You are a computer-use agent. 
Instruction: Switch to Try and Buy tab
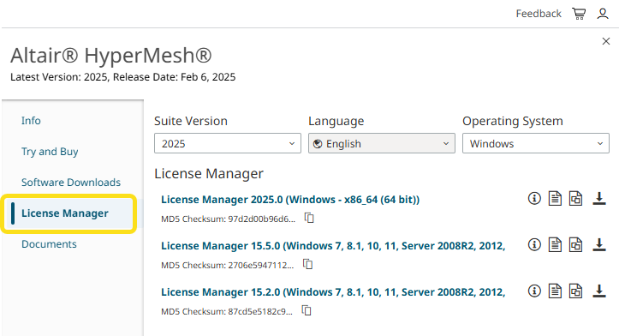(50, 152)
